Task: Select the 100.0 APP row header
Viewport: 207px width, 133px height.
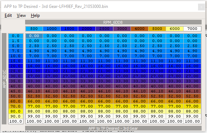Action: pyautogui.click(x=16, y=121)
